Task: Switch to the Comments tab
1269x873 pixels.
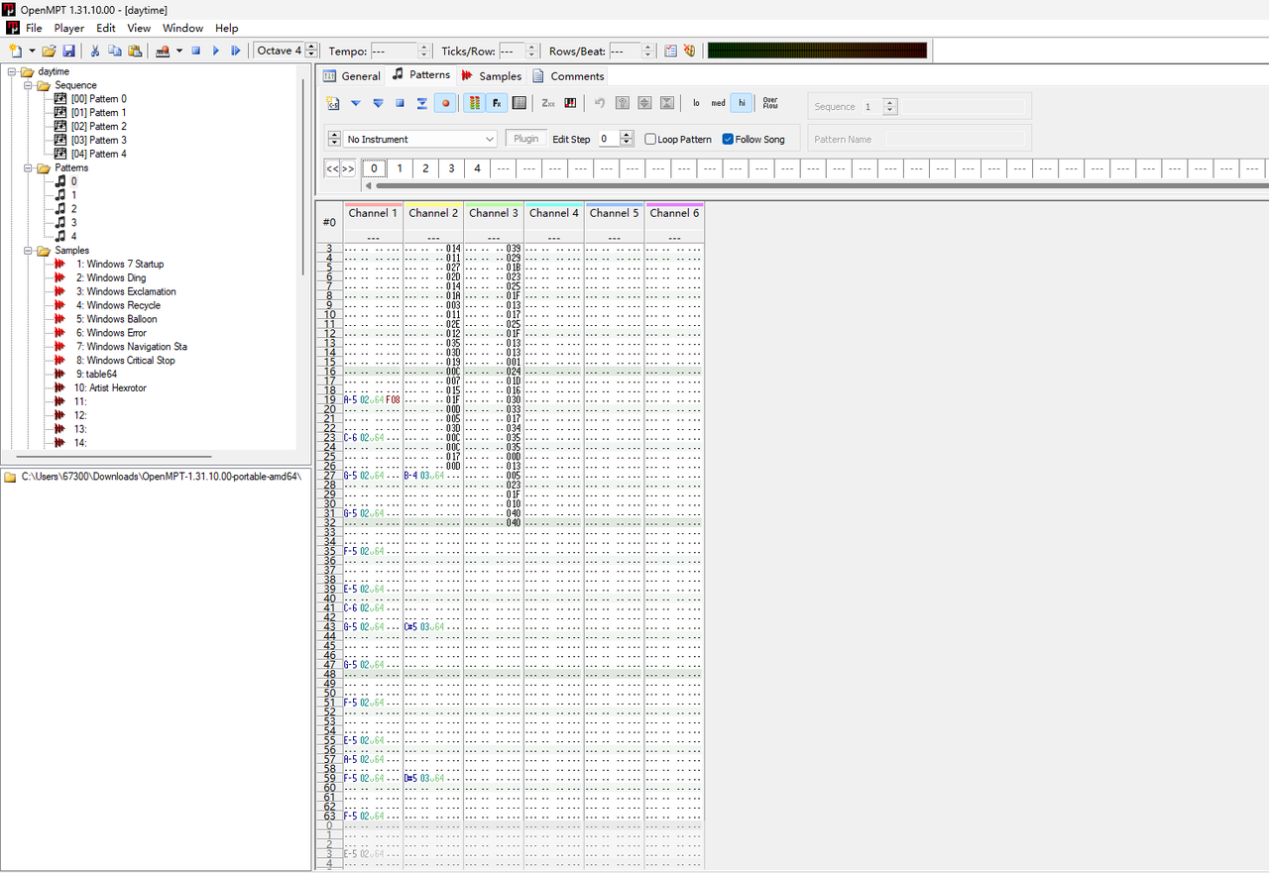Action: click(x=568, y=75)
